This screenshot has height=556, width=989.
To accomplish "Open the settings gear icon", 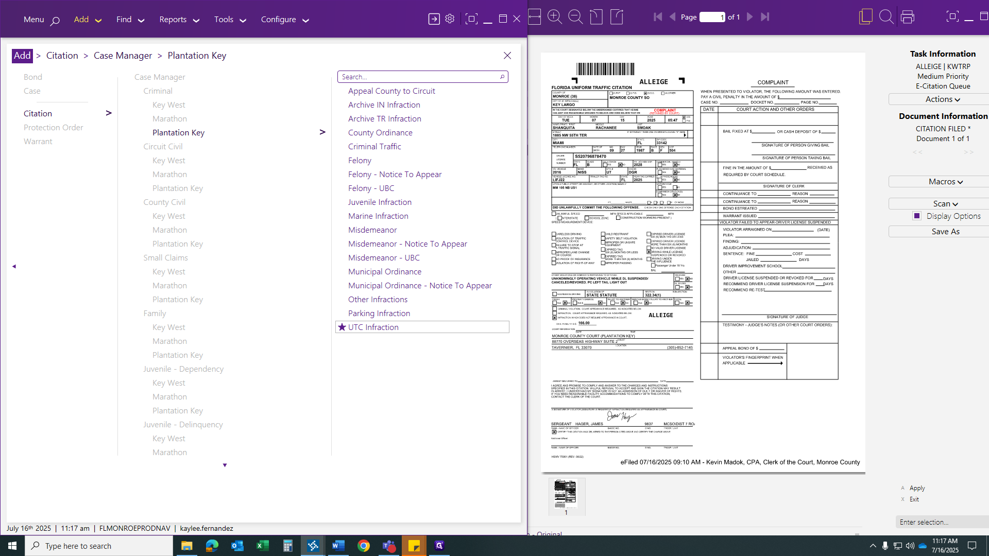I will tap(450, 19).
